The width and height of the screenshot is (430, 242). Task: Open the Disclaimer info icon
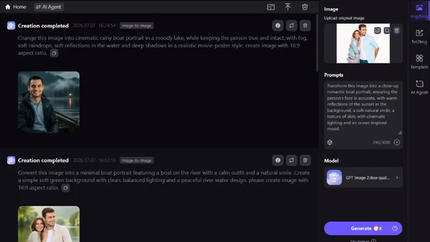373,240
